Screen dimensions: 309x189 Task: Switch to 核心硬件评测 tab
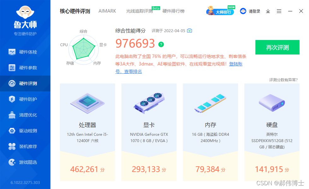click(x=75, y=11)
